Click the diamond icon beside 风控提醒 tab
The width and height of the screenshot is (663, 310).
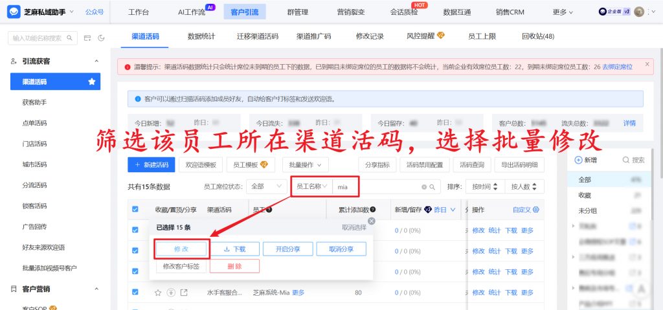(x=440, y=36)
